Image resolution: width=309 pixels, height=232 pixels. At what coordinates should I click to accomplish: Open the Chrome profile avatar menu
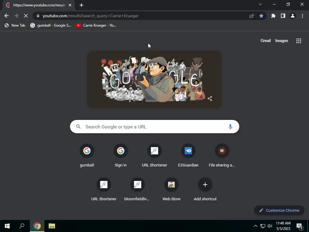click(293, 16)
